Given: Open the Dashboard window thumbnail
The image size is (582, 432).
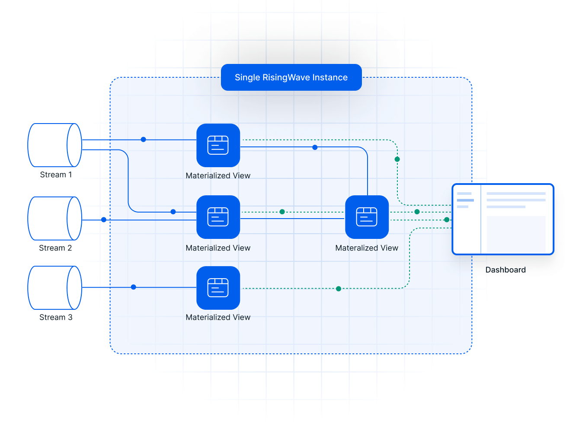Looking at the screenshot, I should [x=502, y=219].
